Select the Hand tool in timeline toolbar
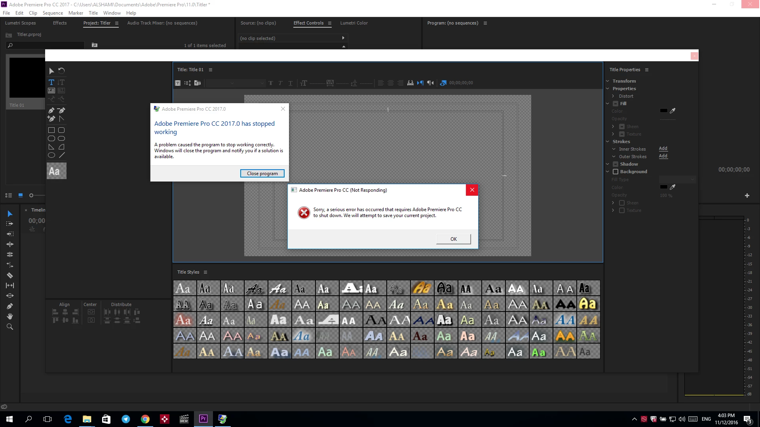 [x=10, y=316]
